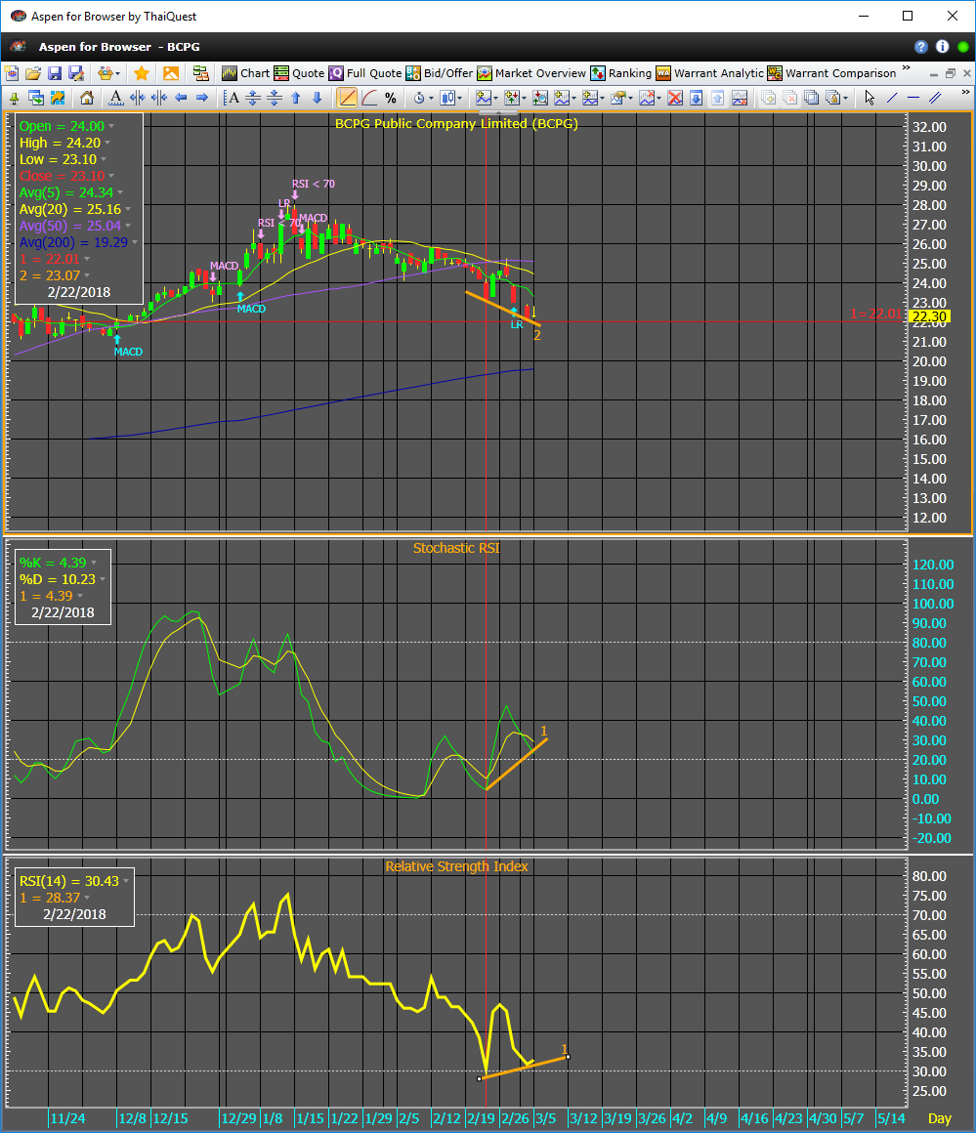Expand the RSI(14) = 30.43 dropdown arrow
Screen dimensions: 976x1133
click(x=126, y=882)
